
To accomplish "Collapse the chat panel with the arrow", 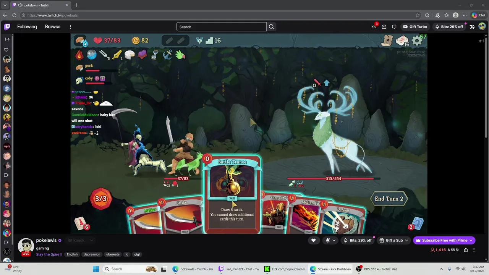I will 481,41.
